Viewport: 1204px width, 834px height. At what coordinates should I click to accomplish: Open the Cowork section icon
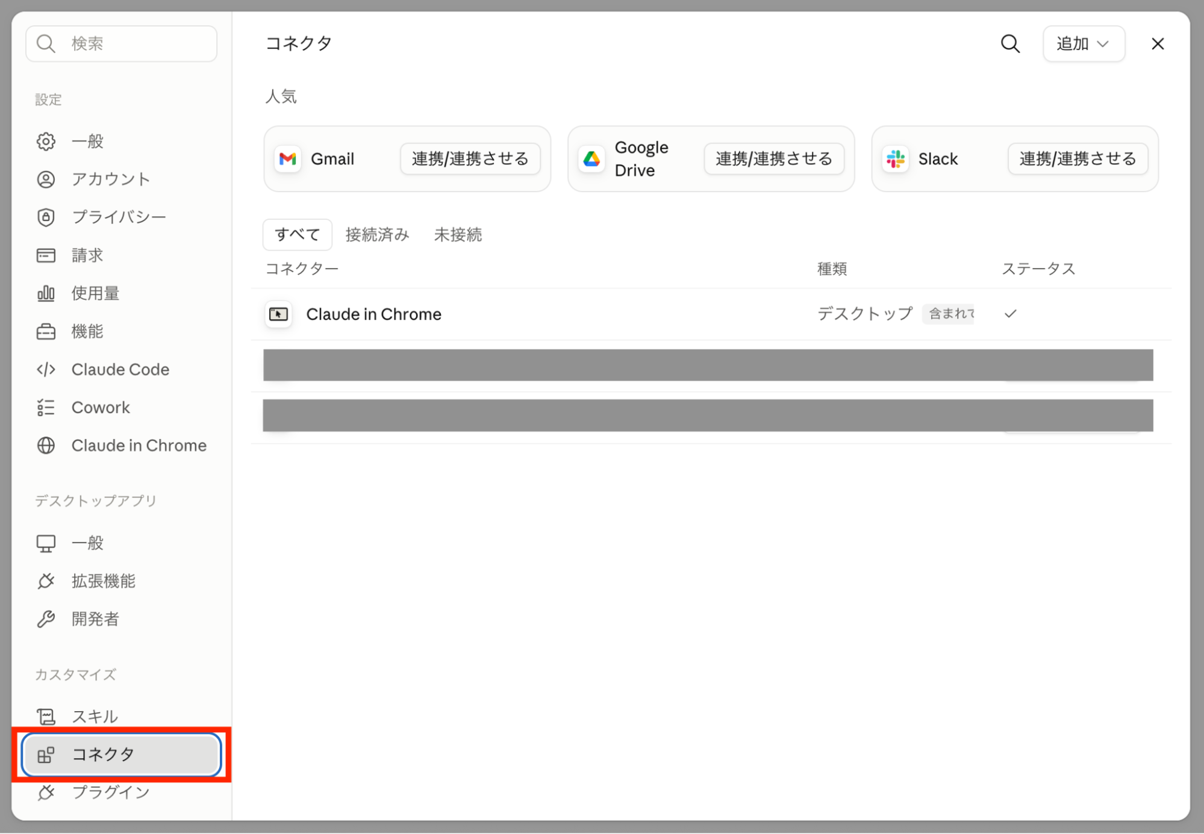[46, 408]
